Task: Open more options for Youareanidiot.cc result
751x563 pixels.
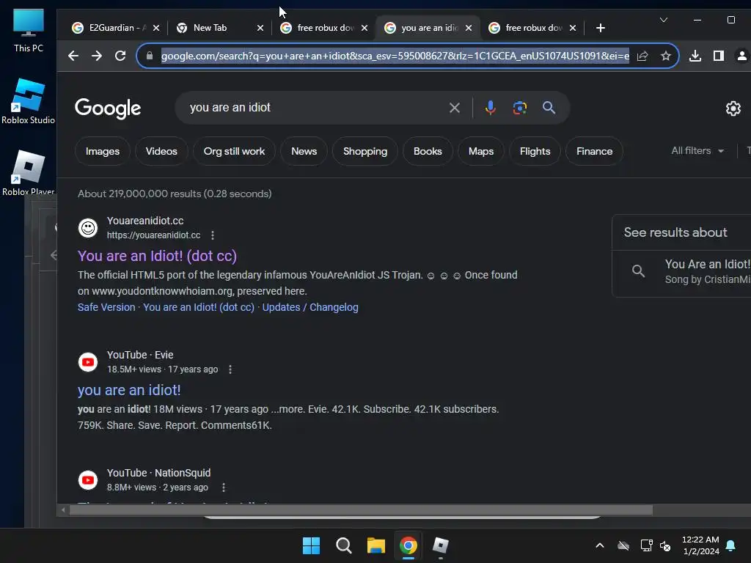Action: point(213,235)
